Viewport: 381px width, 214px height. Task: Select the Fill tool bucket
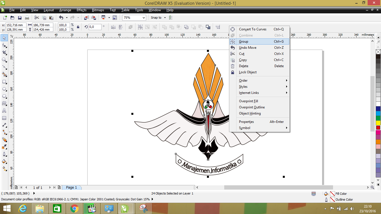[4, 161]
